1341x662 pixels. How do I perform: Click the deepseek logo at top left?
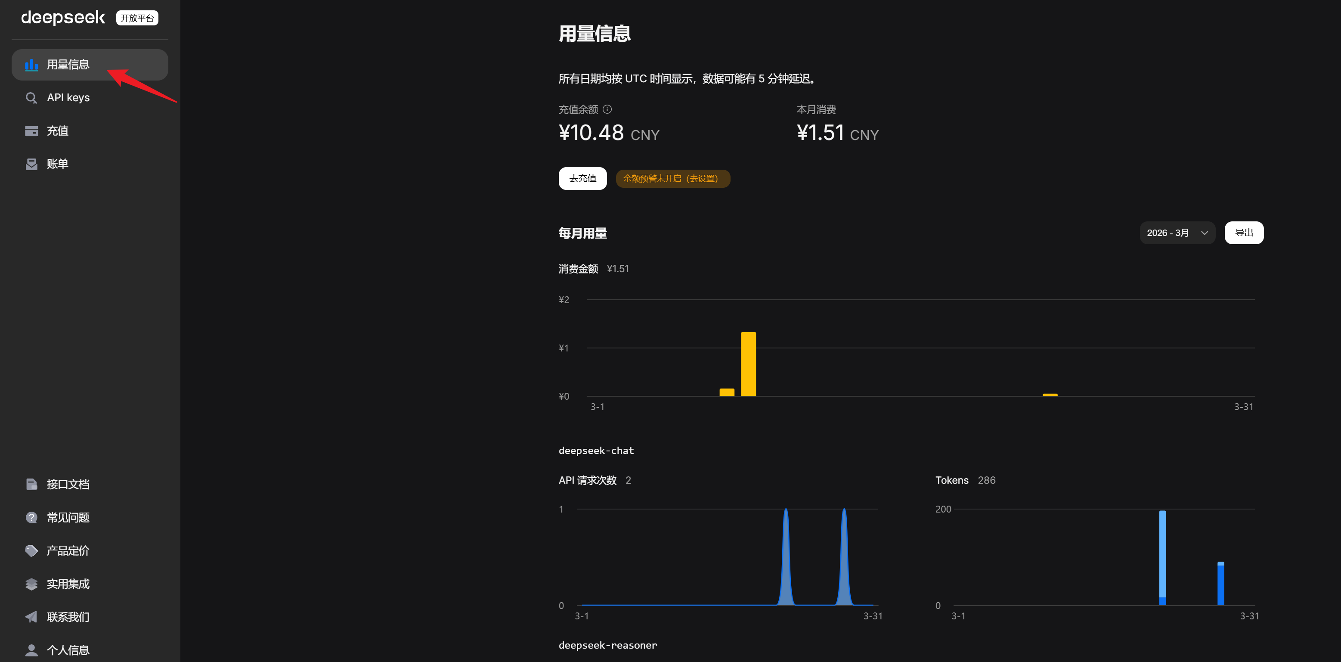click(63, 18)
